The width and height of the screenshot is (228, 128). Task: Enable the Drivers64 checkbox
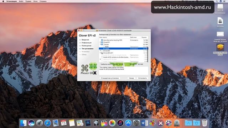click(x=102, y=51)
